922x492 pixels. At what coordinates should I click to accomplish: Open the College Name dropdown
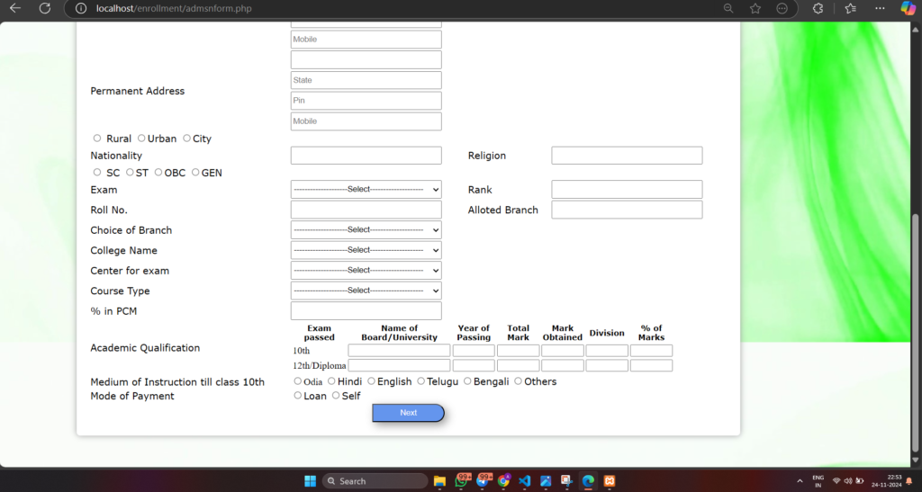(x=366, y=250)
